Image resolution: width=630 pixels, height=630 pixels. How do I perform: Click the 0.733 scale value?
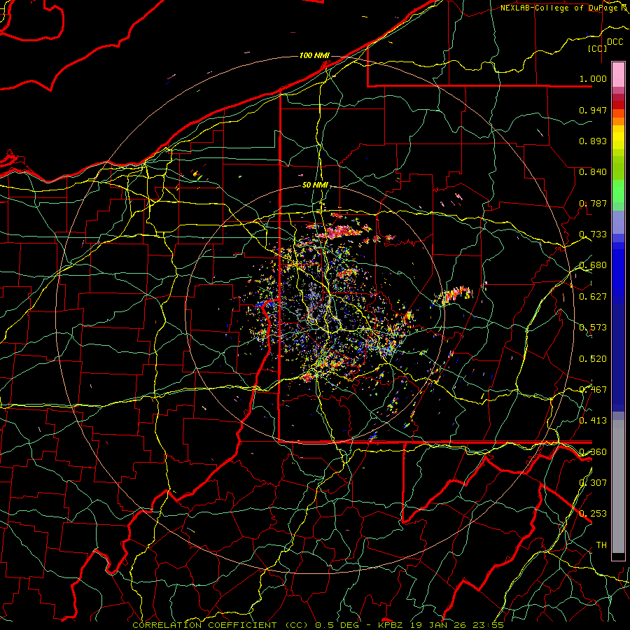[593, 234]
